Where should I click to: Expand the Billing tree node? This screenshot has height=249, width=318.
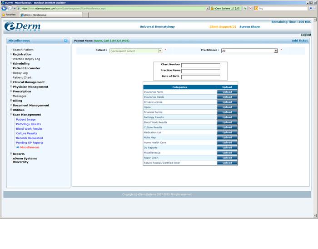click(x=11, y=101)
